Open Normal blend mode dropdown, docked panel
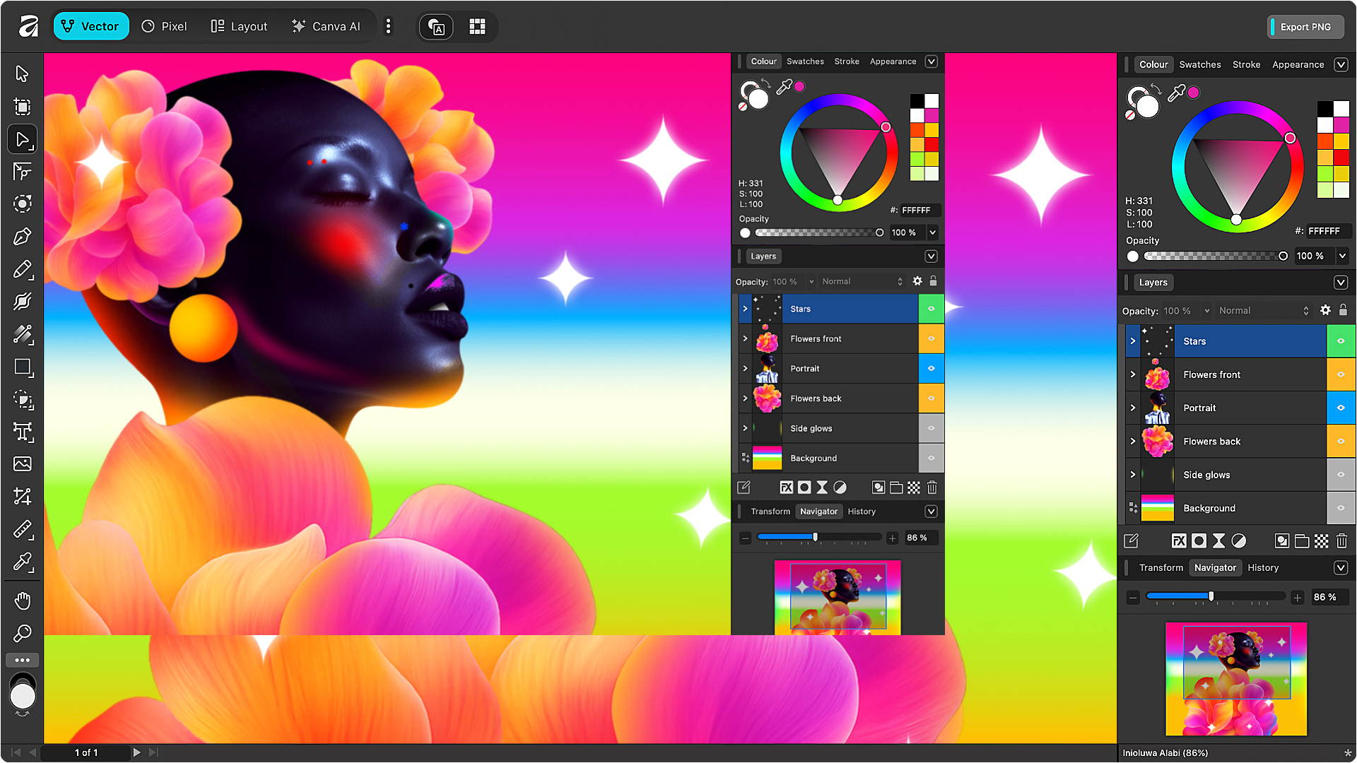The height and width of the screenshot is (763, 1357). tap(1264, 311)
